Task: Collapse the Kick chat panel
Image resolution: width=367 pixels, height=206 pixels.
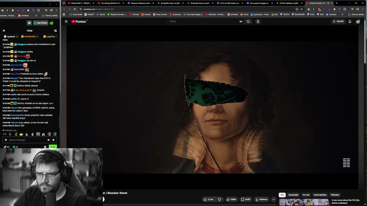Action: (4, 31)
